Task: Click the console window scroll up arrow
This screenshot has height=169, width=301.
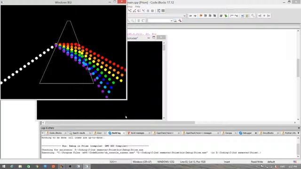Action: coord(164,43)
